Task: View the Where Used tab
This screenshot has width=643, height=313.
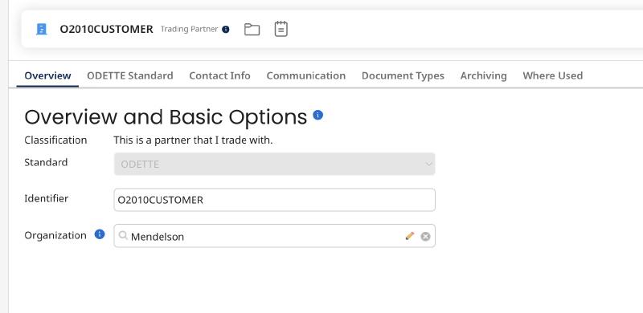Action: point(553,75)
